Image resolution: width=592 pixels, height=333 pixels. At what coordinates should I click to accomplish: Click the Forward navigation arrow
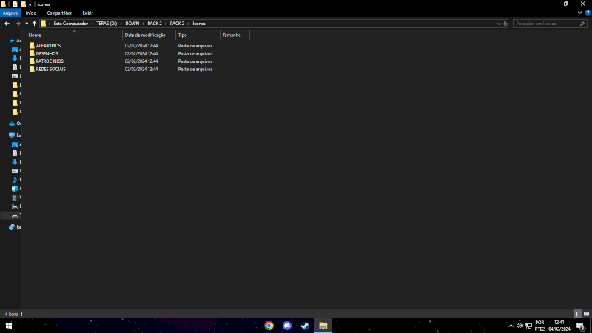pyautogui.click(x=17, y=24)
